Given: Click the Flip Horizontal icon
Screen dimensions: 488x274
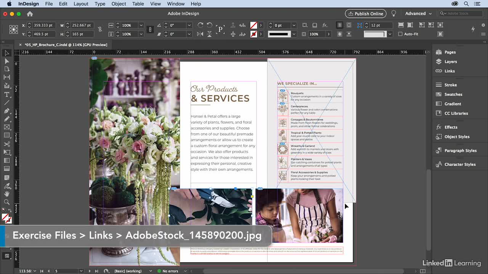Looking at the screenshot, I should point(201,34).
